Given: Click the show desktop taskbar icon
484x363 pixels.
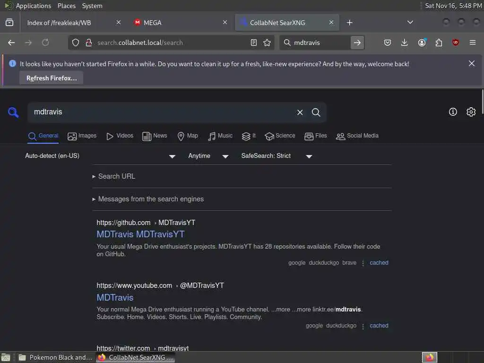Looking at the screenshot, I should pyautogui.click(x=6, y=357).
